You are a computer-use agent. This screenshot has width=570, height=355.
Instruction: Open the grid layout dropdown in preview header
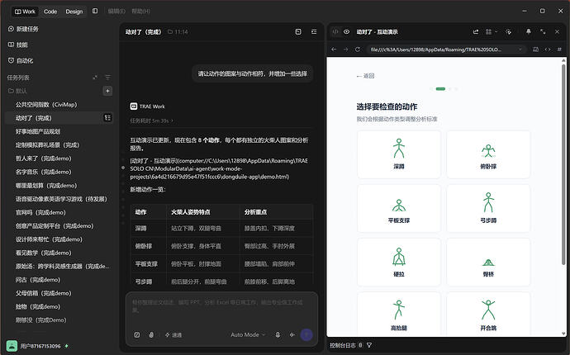click(492, 32)
